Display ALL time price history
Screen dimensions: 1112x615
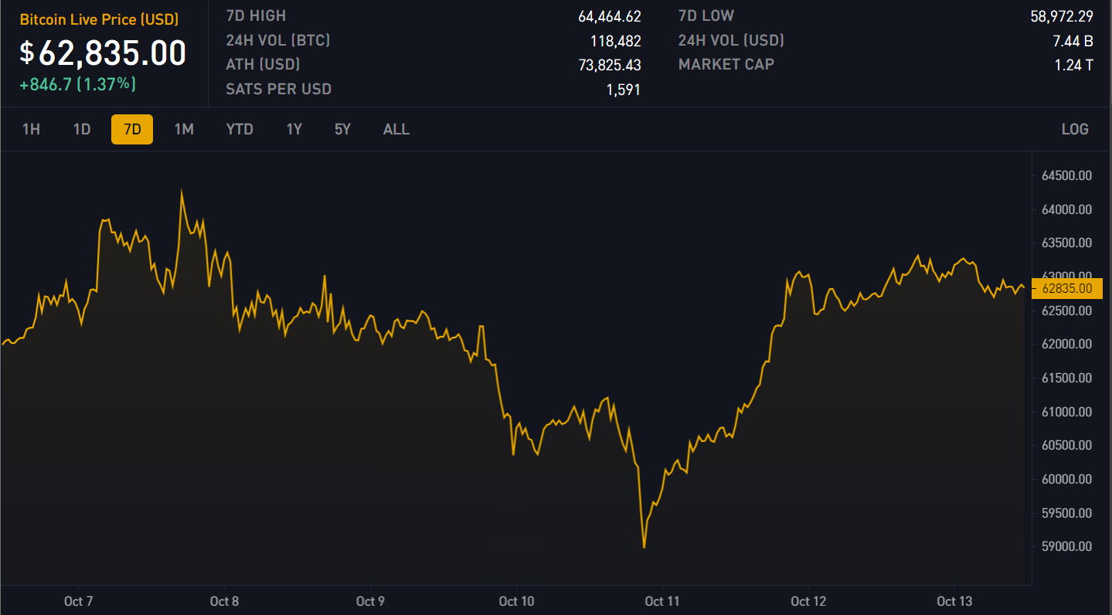tap(396, 129)
